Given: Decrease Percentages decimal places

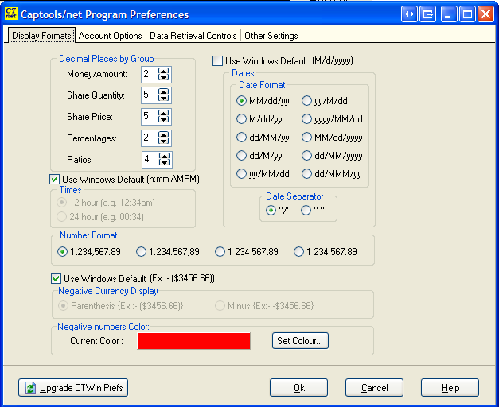Looking at the screenshot, I should tap(164, 141).
